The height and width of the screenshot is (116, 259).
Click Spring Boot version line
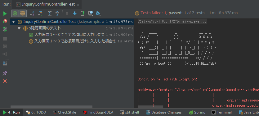click(178, 63)
